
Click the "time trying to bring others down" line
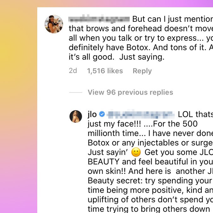click(x=149, y=209)
